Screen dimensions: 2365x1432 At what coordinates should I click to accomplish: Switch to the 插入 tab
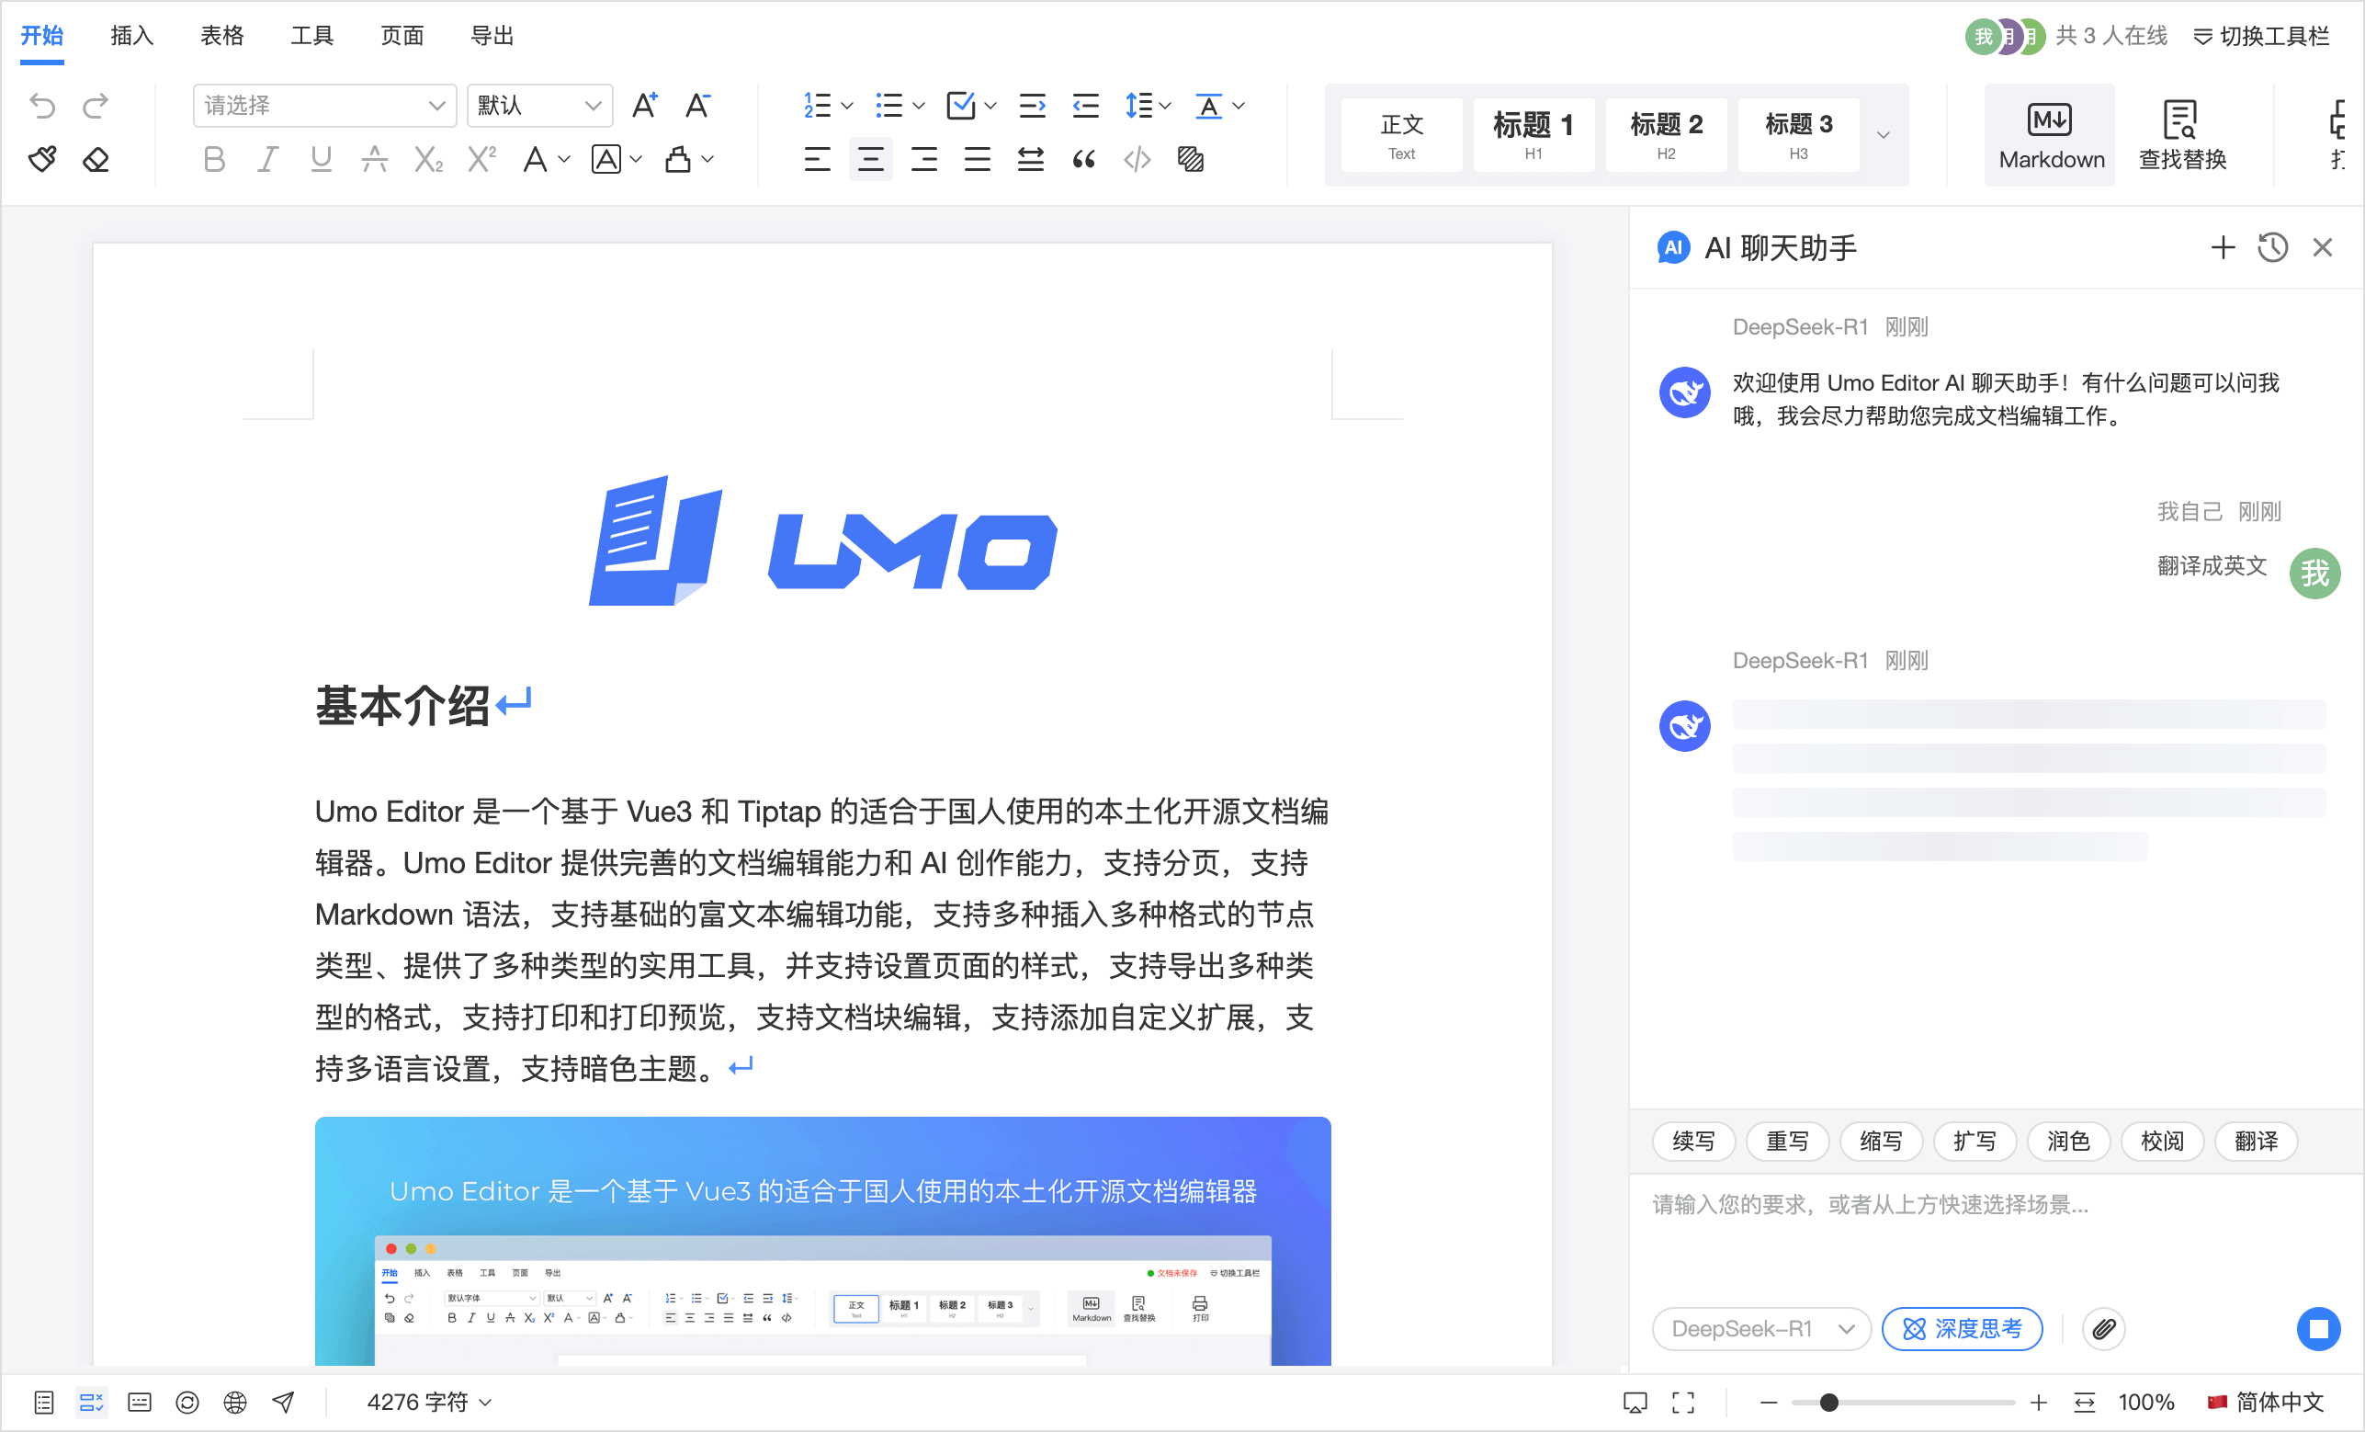pyautogui.click(x=131, y=37)
